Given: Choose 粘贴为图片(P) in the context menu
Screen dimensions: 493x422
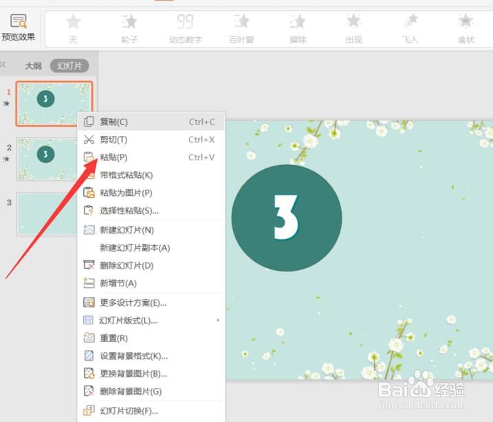Looking at the screenshot, I should pos(151,192).
